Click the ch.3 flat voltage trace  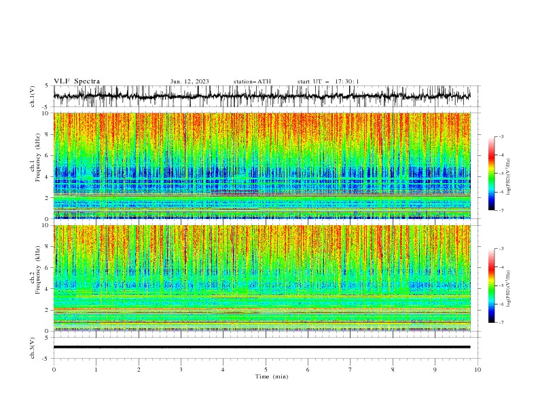coord(262,347)
